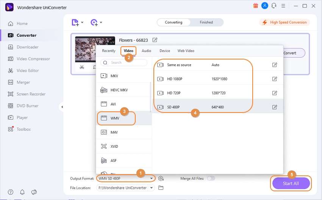The image size is (322, 200).
Task: Open Downloader from the sidebar
Action: pos(23,47)
